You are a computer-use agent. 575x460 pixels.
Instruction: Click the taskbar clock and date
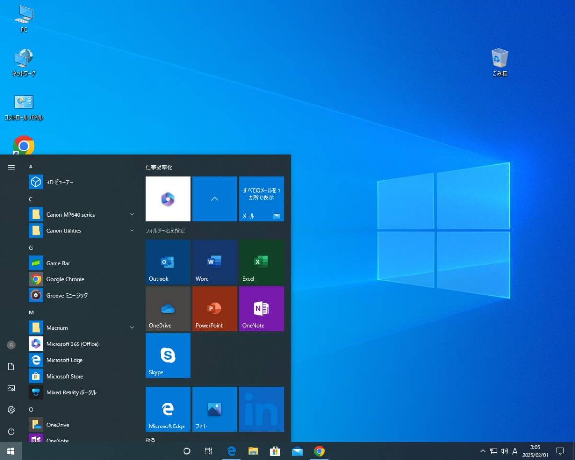535,451
